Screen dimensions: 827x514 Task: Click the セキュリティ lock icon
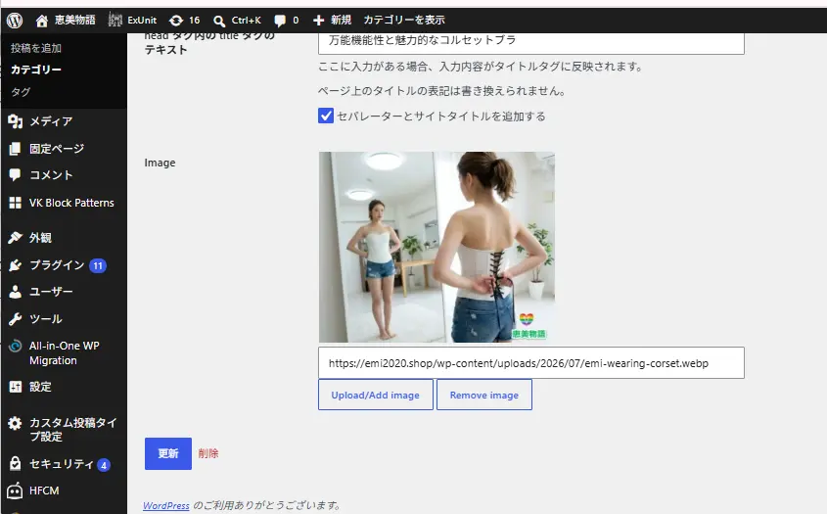16,464
